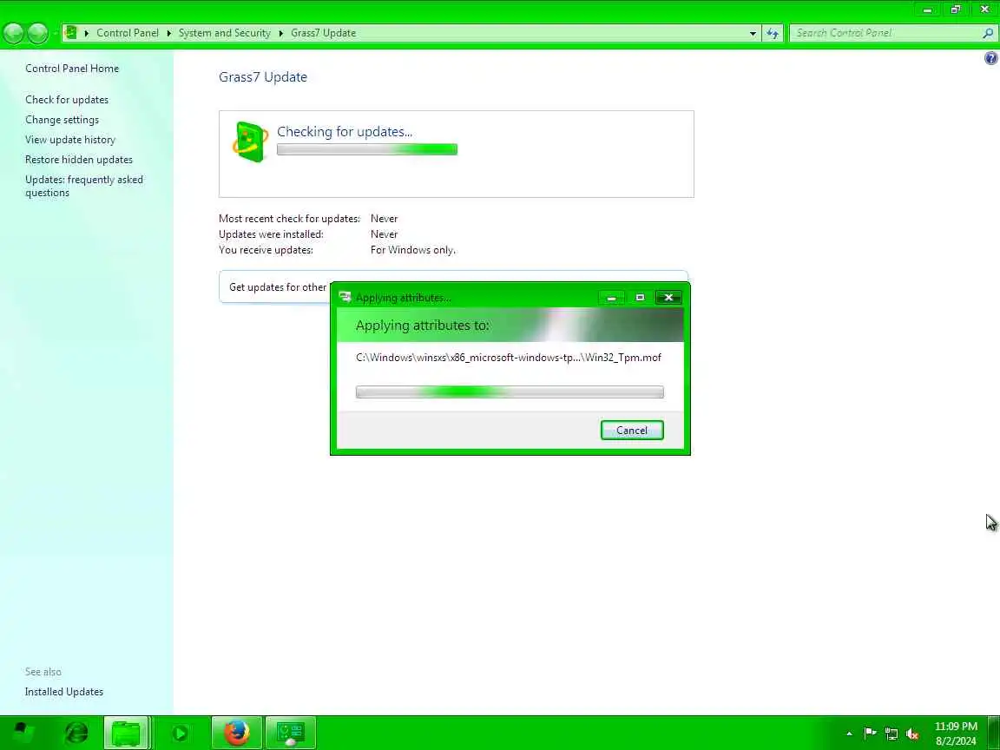
Task: Maximize the Applying attributes dialog
Action: point(640,298)
